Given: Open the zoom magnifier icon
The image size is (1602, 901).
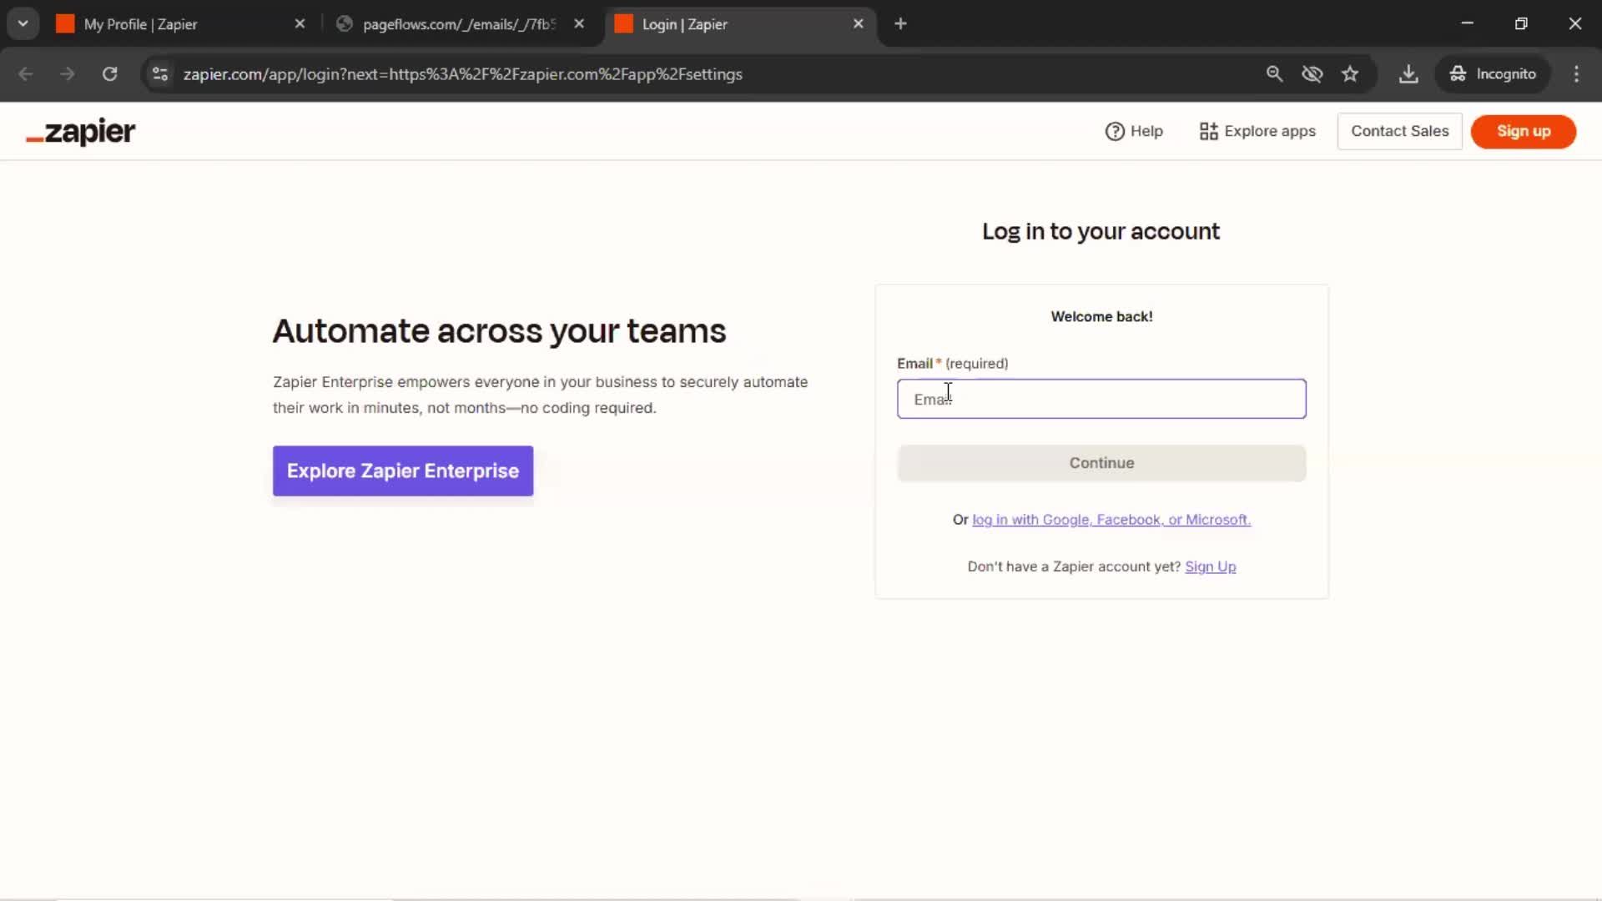Looking at the screenshot, I should (1273, 74).
